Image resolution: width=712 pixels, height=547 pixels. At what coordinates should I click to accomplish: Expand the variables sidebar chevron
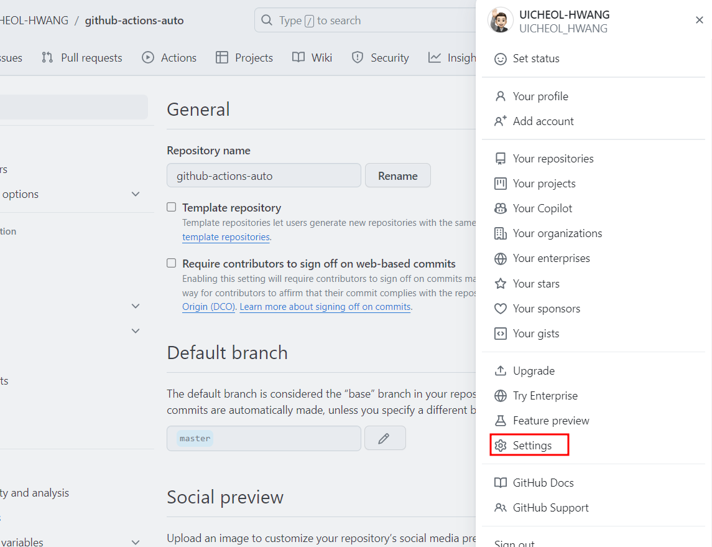[136, 542]
